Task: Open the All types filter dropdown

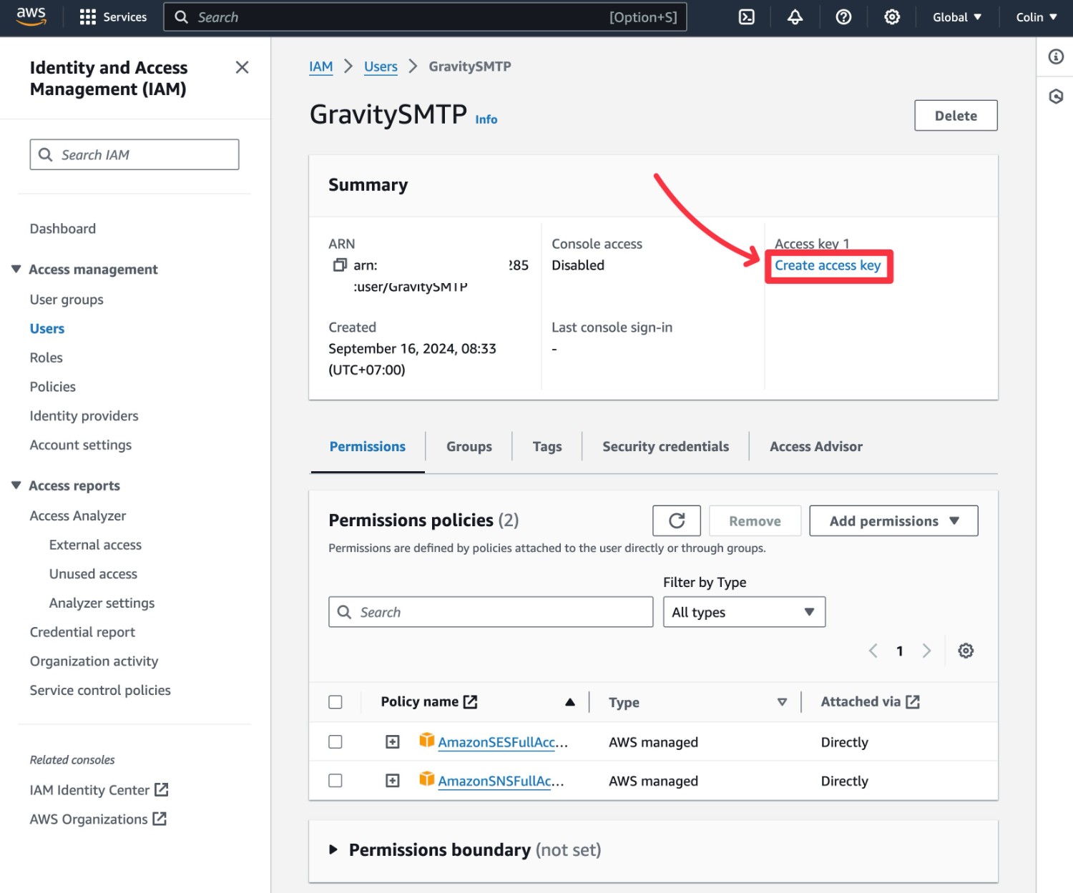Action: click(744, 612)
